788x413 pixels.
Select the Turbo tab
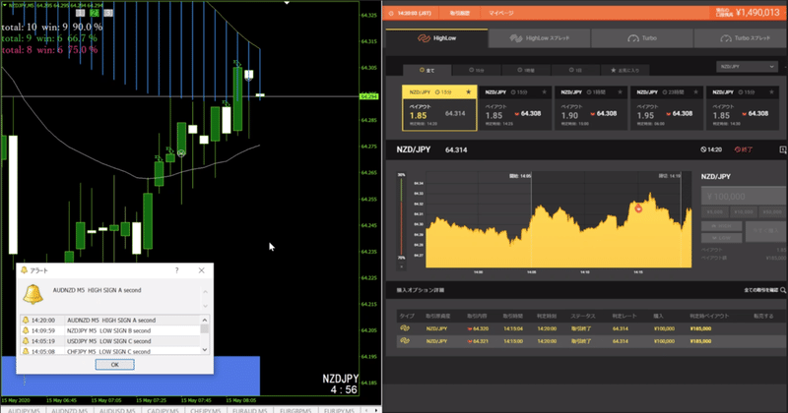point(642,38)
